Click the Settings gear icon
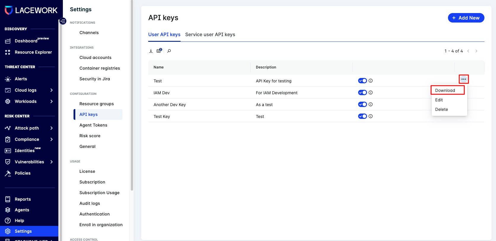 [x=8, y=231]
